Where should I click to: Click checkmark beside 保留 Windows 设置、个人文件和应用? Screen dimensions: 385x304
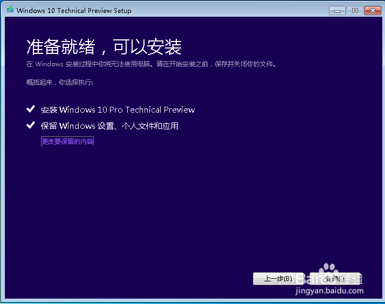tap(31, 125)
